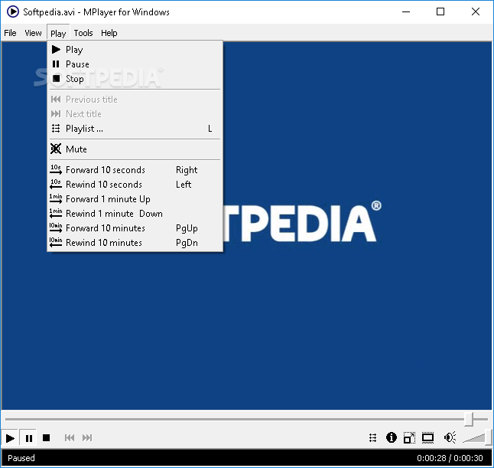This screenshot has width=494, height=468.
Task: Click the Paused status text
Action: click(21, 458)
